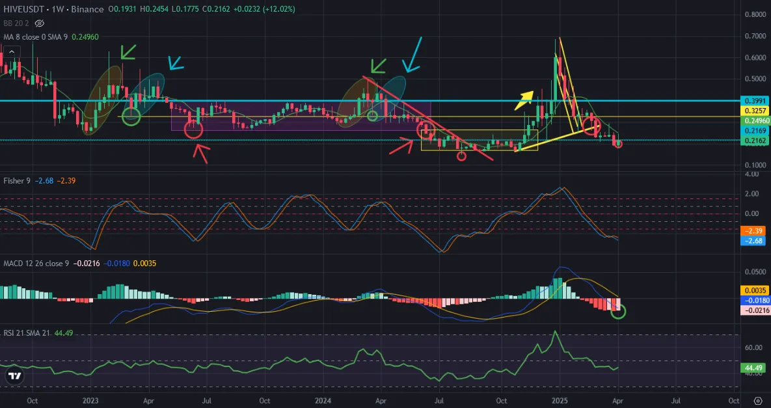Toggle visibility of the BB 20 2 indicator
This screenshot has width=771, height=408.
pyautogui.click(x=40, y=23)
